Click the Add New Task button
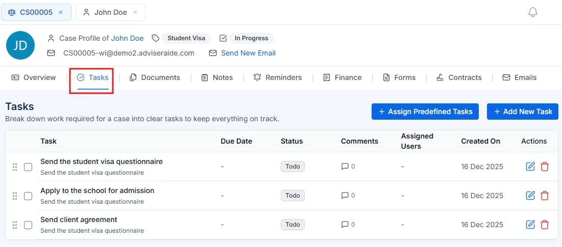 [x=522, y=112]
